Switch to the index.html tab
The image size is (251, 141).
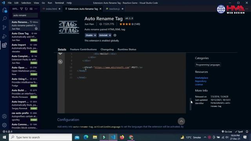[51, 9]
